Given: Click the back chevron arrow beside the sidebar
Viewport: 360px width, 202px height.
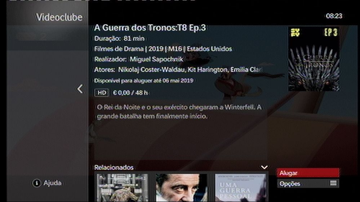Looking at the screenshot, I should [x=80, y=89].
